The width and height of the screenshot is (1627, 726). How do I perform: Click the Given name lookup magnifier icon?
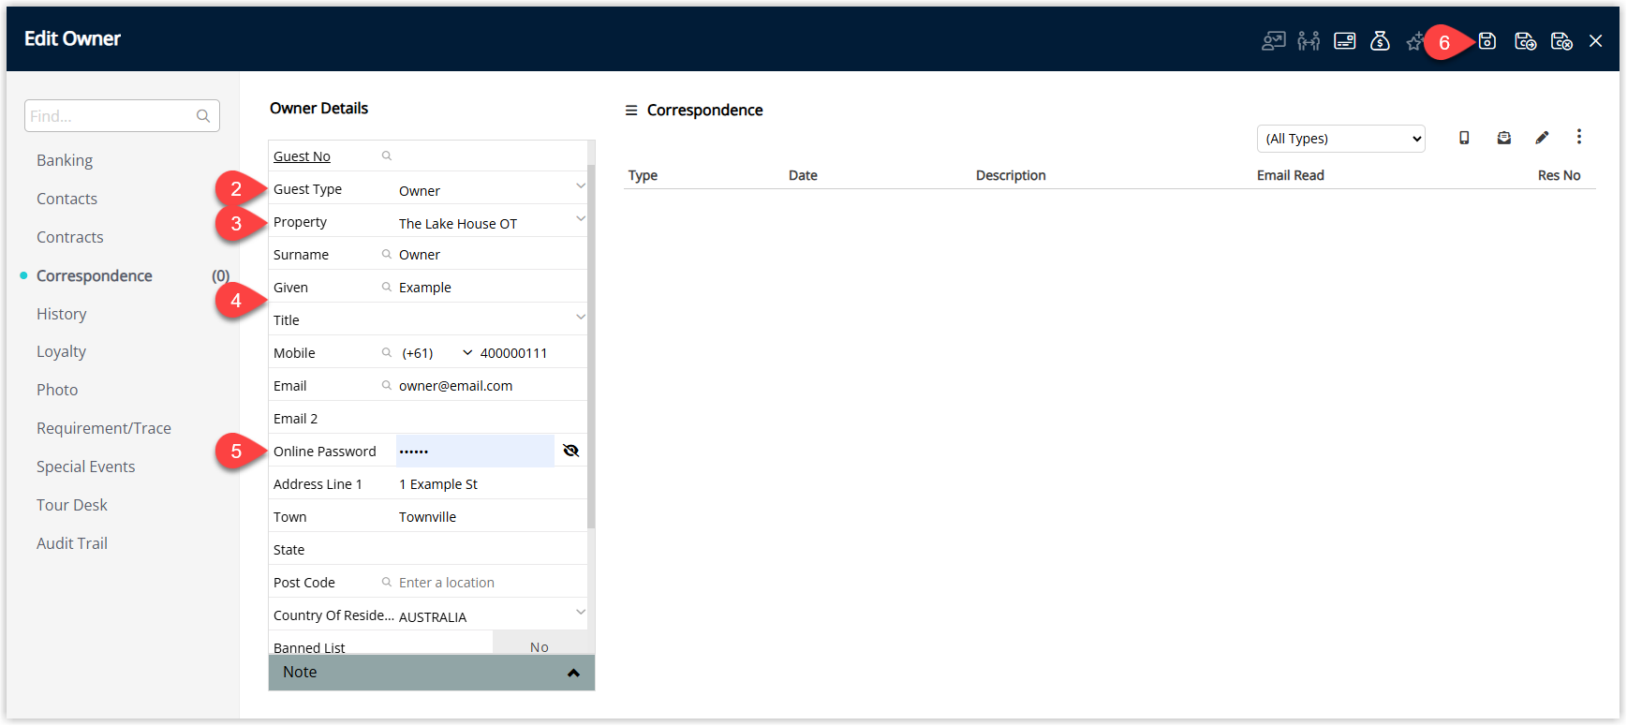(x=387, y=287)
